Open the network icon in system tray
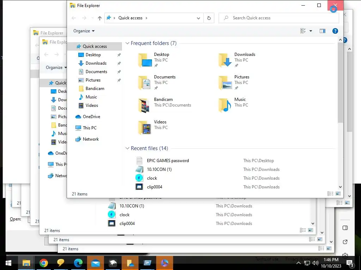361x270 pixels. click(x=307, y=263)
